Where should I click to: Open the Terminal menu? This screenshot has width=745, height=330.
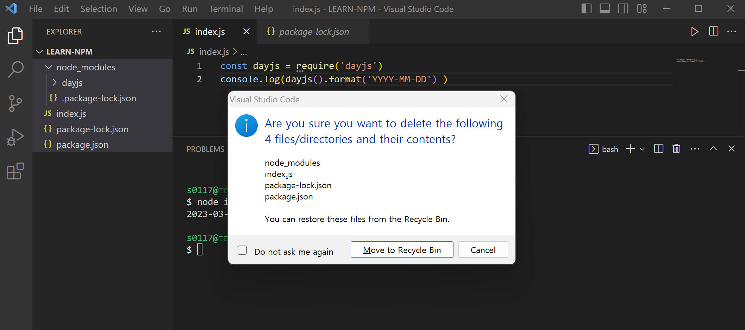[x=226, y=9]
